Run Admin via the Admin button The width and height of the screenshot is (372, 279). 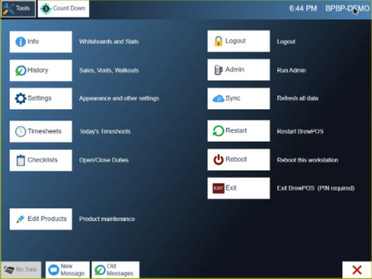pyautogui.click(x=239, y=70)
